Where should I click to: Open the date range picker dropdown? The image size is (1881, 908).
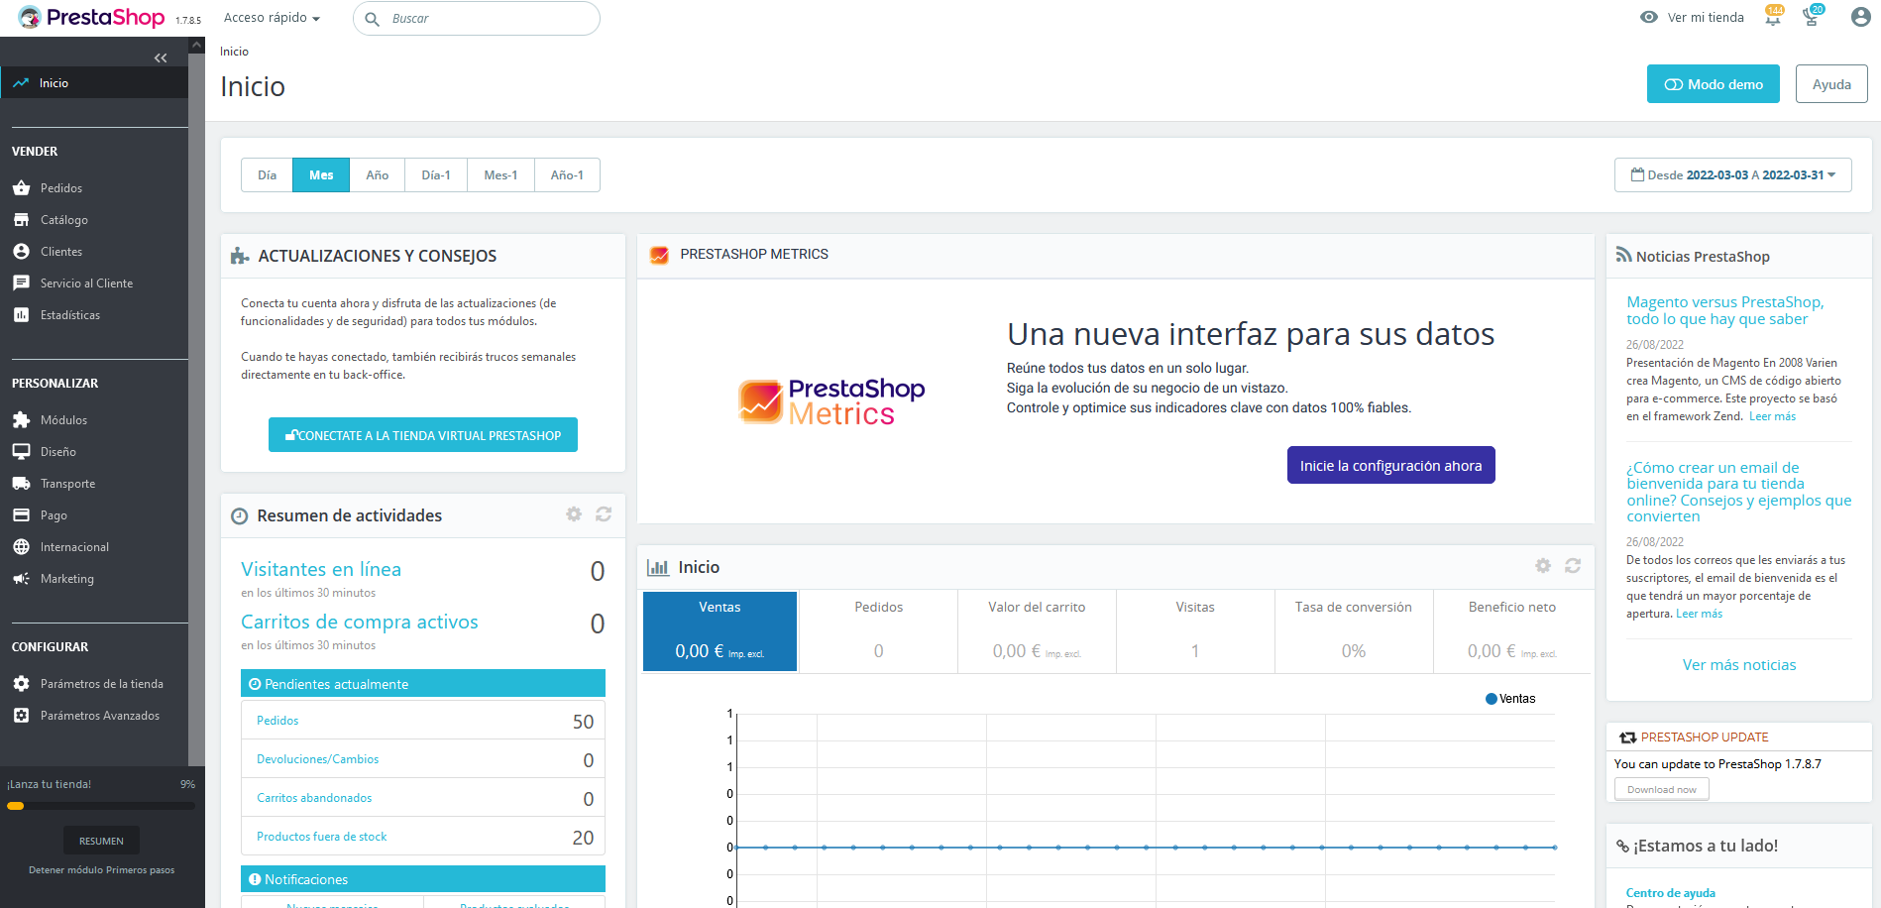click(x=1732, y=175)
